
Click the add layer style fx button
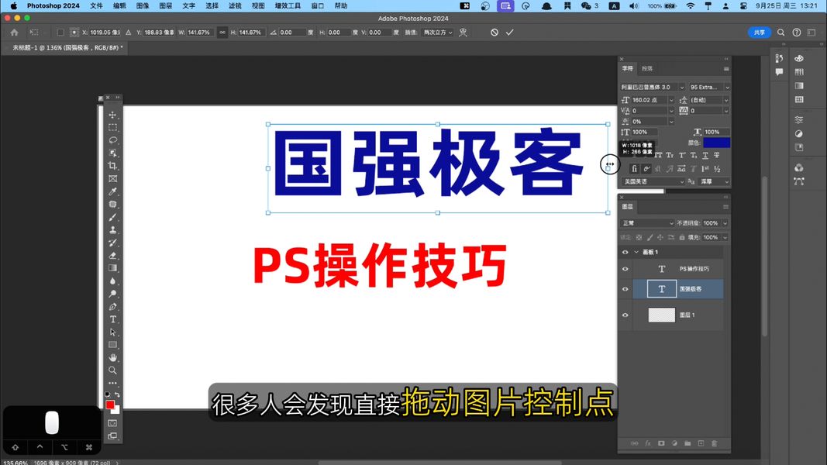(648, 443)
